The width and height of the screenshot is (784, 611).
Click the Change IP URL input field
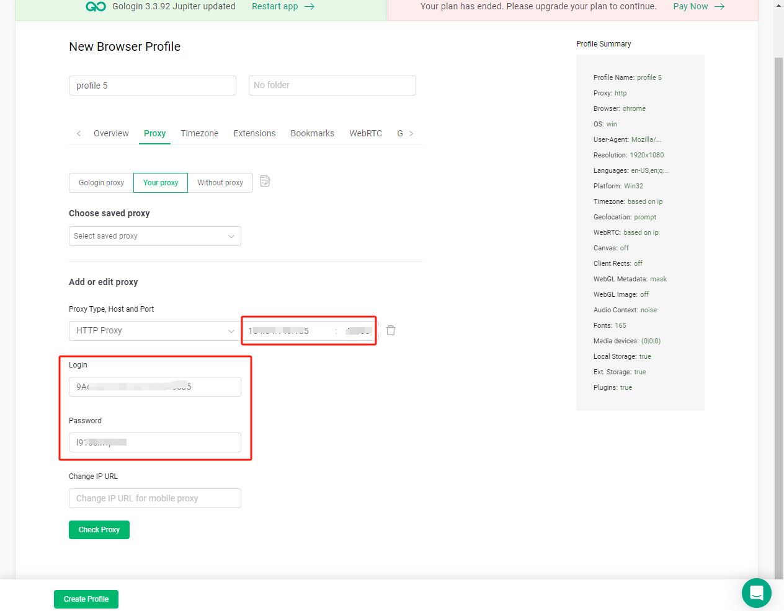click(155, 498)
